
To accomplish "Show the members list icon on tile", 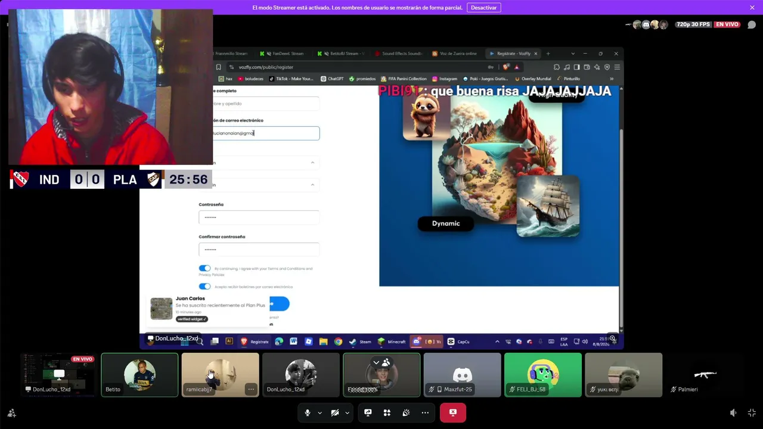I will (x=386, y=362).
